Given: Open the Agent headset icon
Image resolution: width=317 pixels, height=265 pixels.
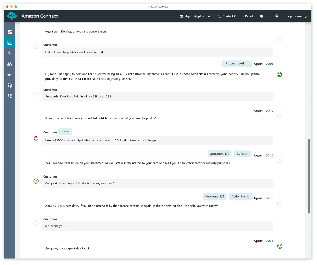Looking at the screenshot, I should click(10, 85).
